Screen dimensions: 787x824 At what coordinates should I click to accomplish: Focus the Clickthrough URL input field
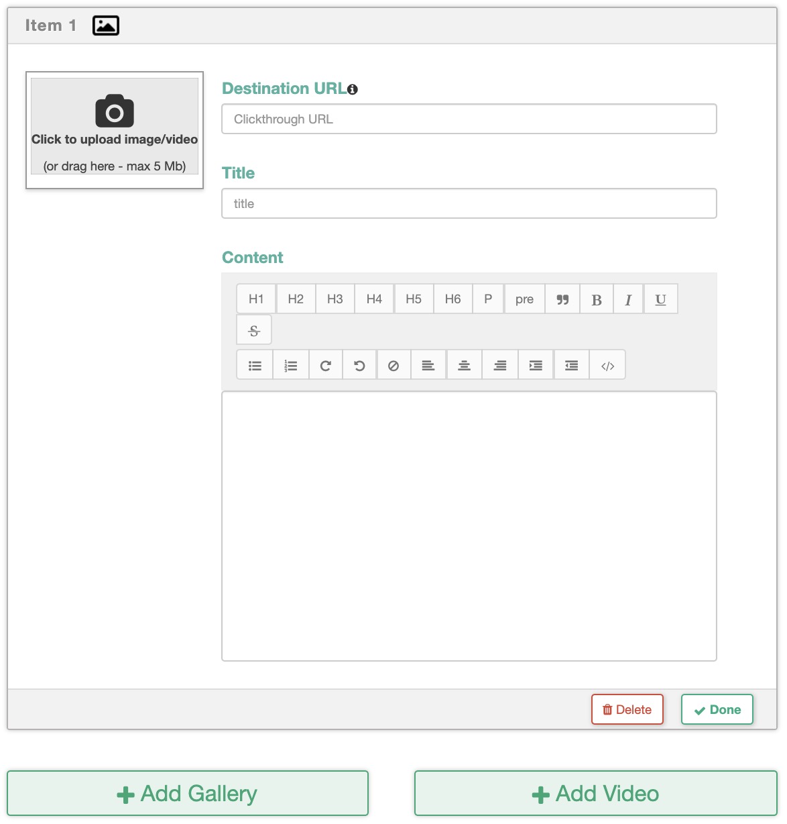469,119
